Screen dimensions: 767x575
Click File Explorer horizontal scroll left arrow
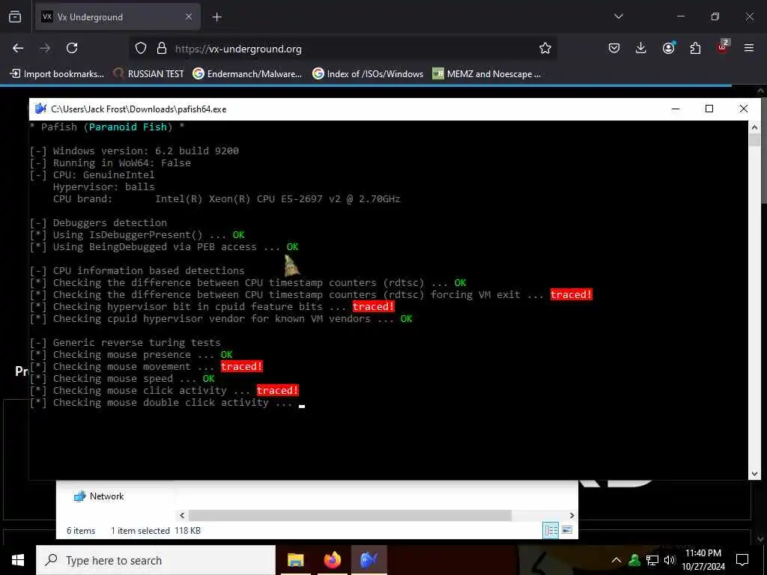pyautogui.click(x=182, y=515)
